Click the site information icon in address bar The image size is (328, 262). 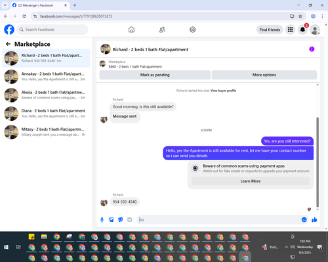point(35,16)
